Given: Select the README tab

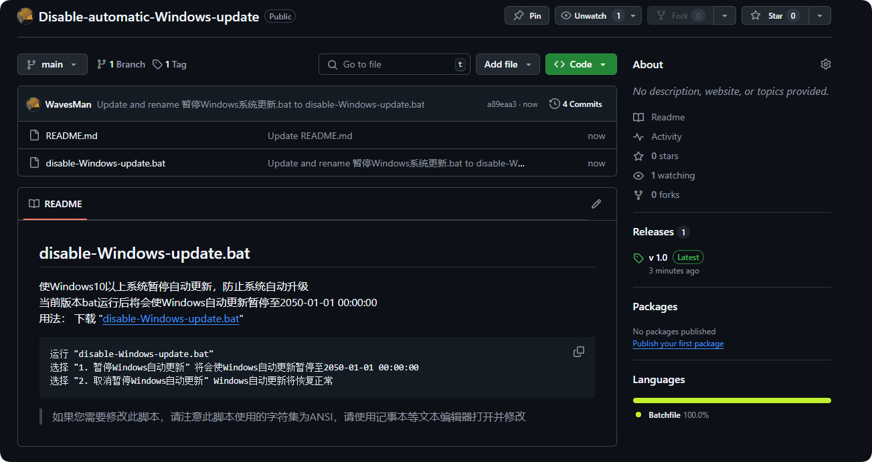Looking at the screenshot, I should click(56, 204).
